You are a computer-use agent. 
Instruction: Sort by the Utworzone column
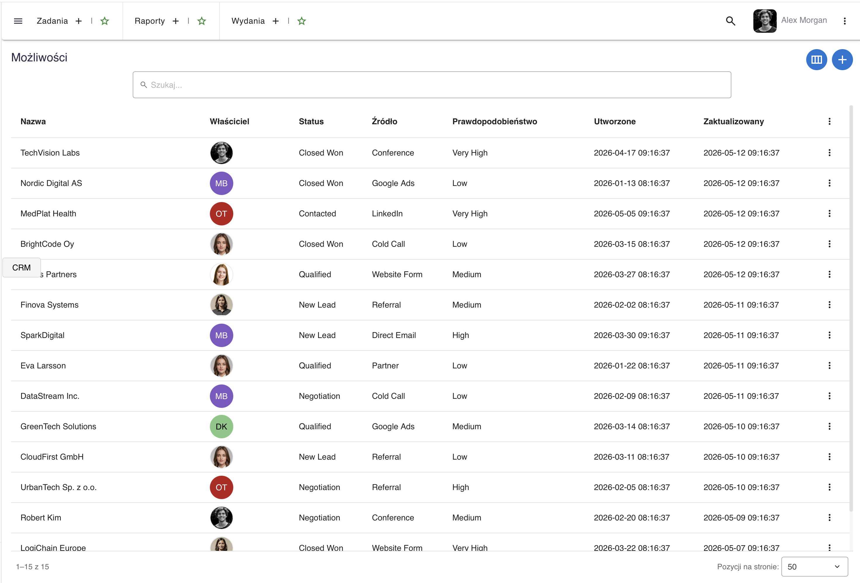point(615,121)
